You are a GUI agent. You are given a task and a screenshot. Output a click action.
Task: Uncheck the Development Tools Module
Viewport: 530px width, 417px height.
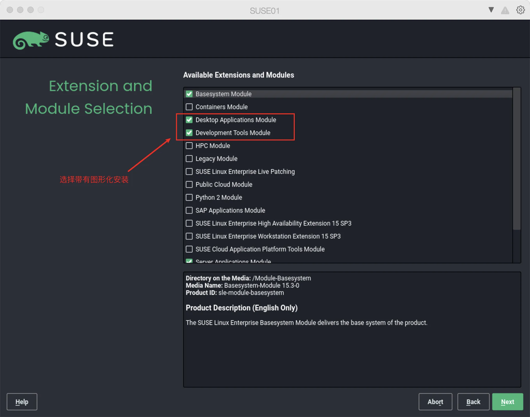(189, 133)
